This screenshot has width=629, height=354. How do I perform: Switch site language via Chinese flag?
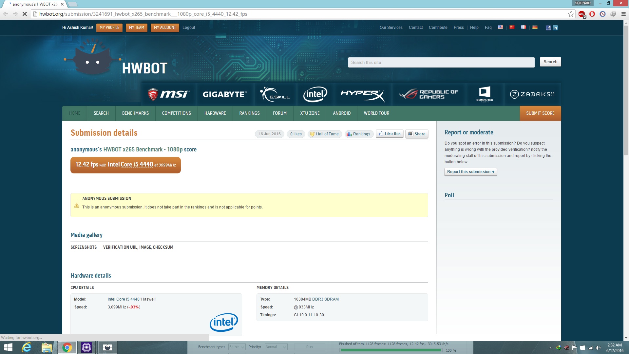point(512,27)
